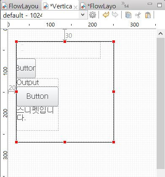Select the large Button widget
165x177 pixels.
pos(37,96)
